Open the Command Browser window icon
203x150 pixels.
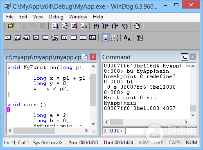(x=92, y=37)
